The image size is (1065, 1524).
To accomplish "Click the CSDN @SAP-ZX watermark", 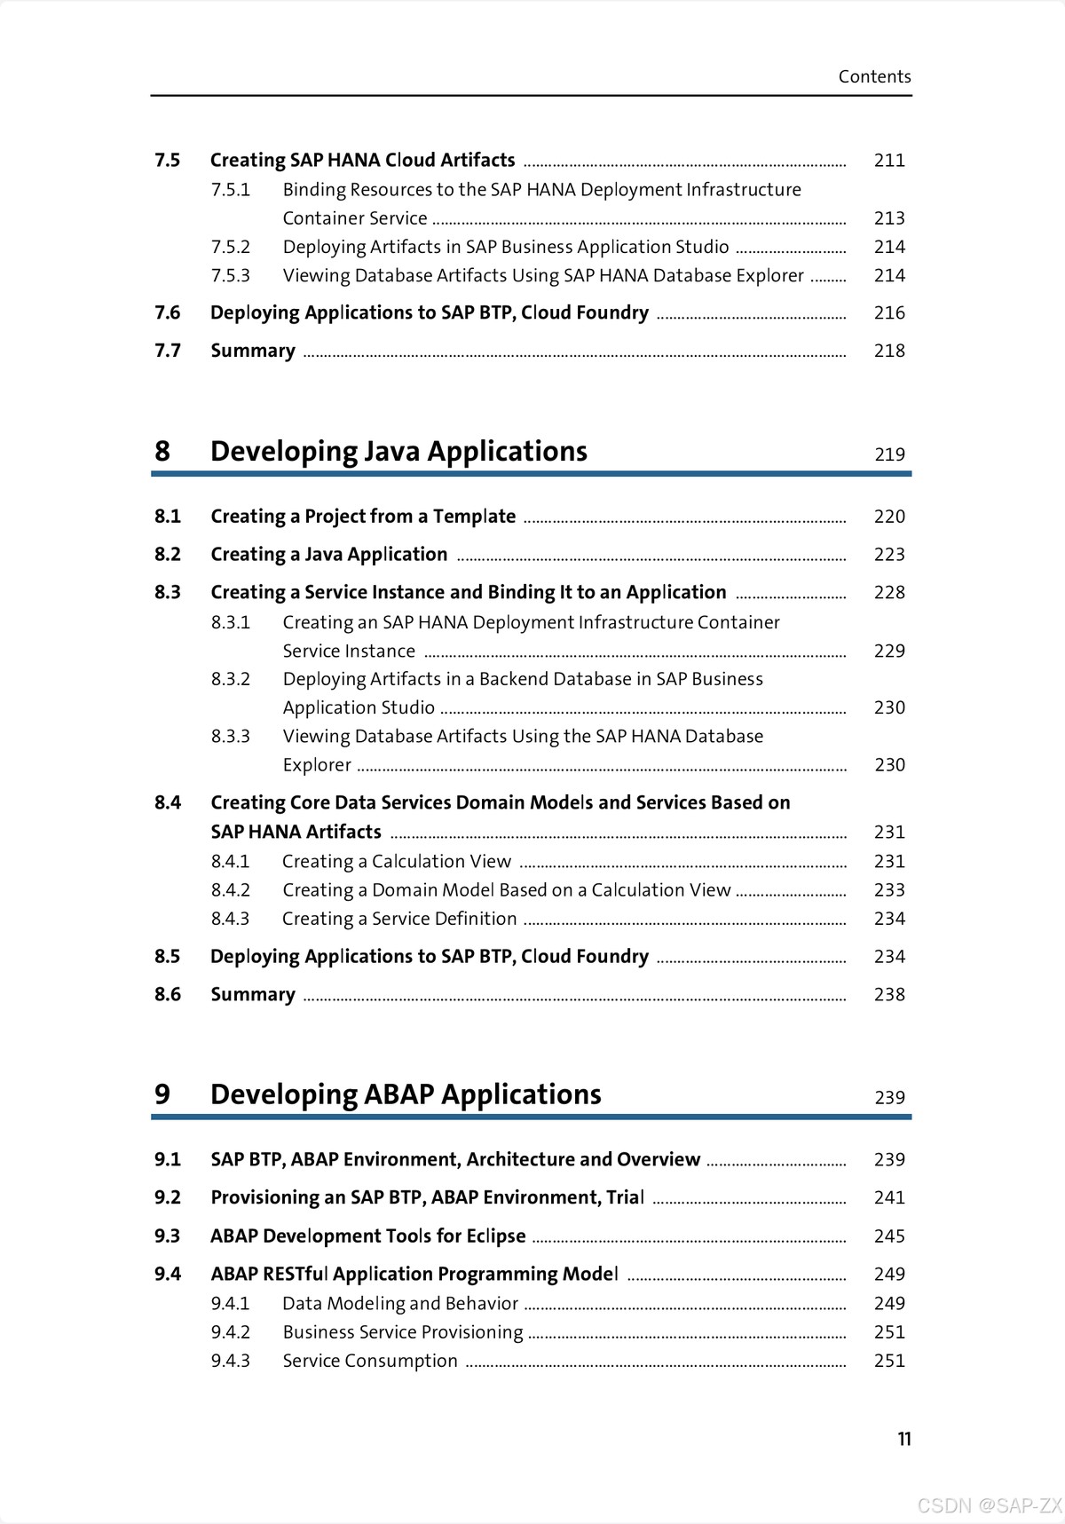I will [x=989, y=1505].
